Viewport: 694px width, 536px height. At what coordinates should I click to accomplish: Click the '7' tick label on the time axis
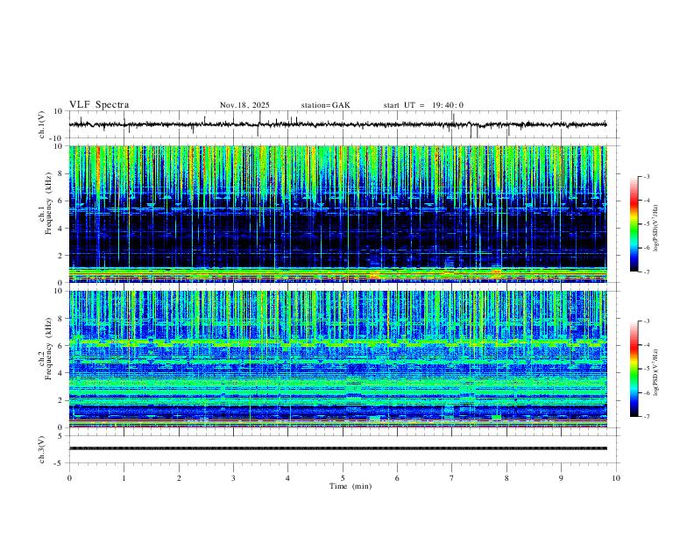(x=452, y=478)
